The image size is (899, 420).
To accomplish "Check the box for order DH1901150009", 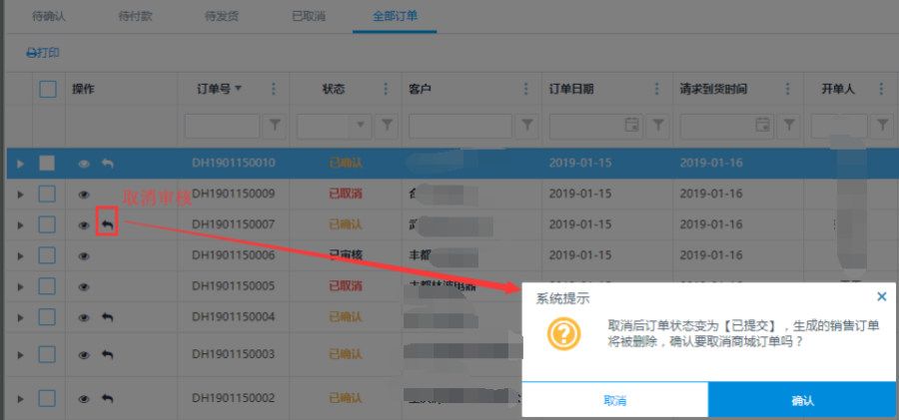I will tap(48, 194).
